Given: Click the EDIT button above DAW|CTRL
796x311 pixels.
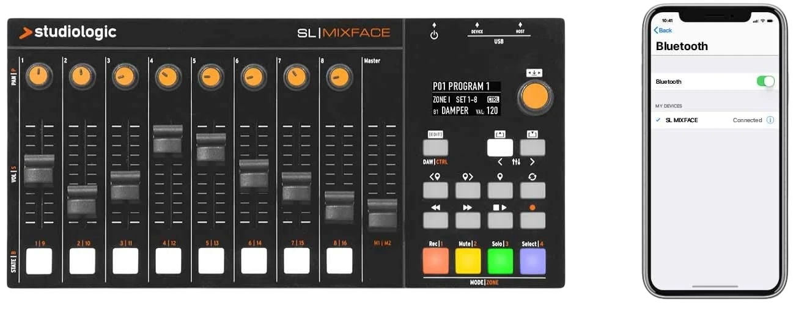Looking at the screenshot, I should [x=435, y=148].
